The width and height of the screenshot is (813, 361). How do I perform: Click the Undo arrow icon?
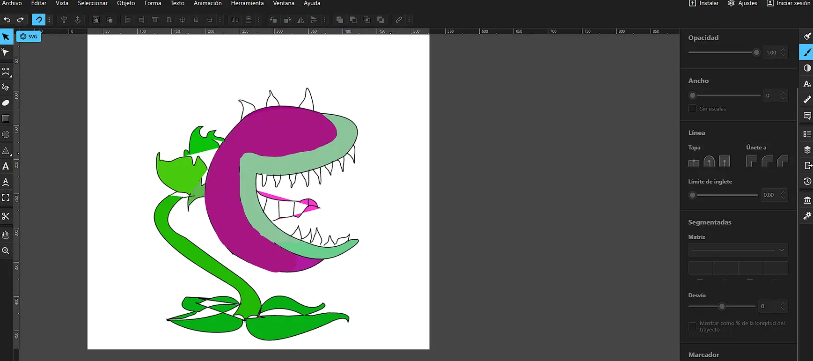click(x=7, y=20)
